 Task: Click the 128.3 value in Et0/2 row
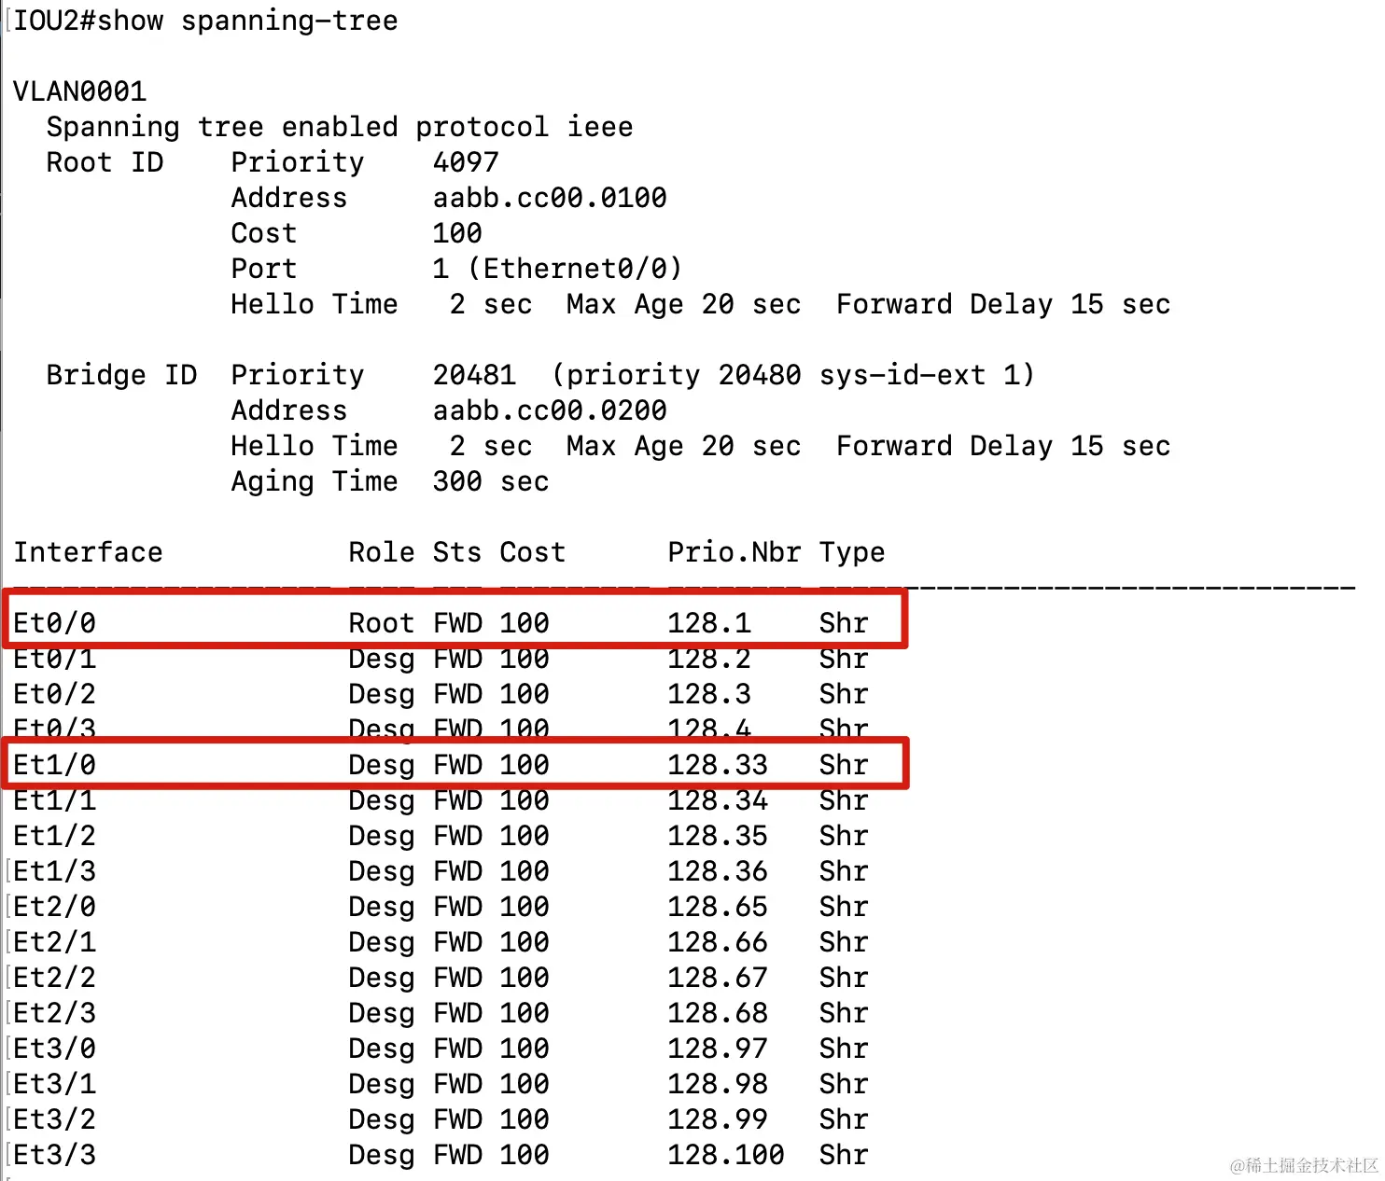point(709,694)
